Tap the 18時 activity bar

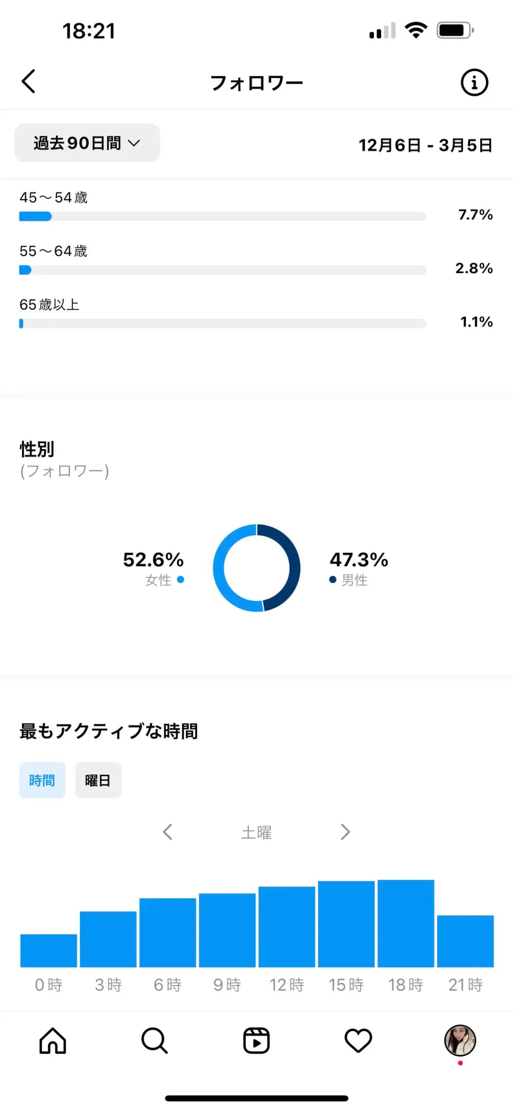(x=406, y=923)
